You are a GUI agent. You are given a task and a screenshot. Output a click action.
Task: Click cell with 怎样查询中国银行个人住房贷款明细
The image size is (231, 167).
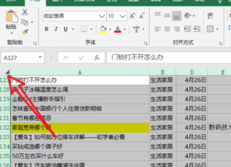80,109
